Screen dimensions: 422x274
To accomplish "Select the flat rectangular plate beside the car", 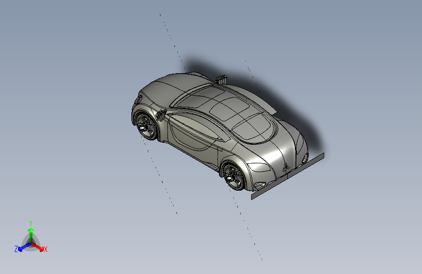I will (x=288, y=176).
